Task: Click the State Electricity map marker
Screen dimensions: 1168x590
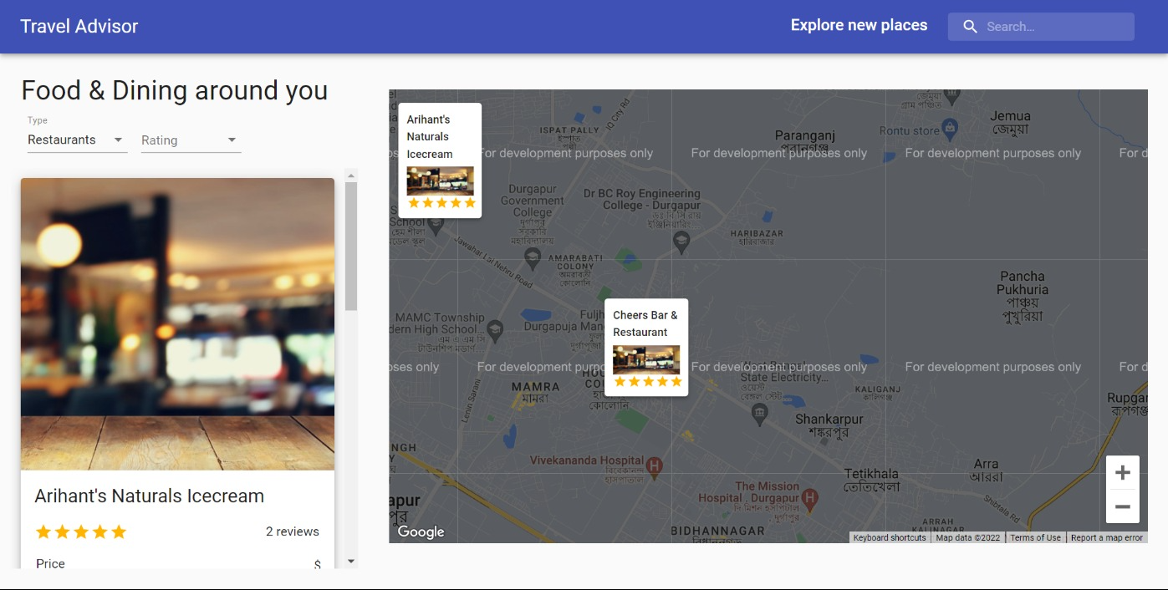Action: click(759, 413)
